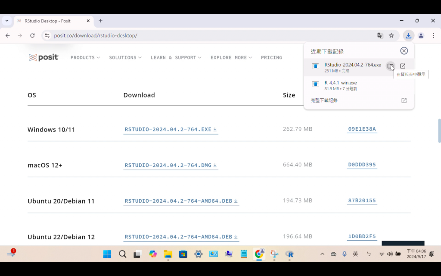The width and height of the screenshot is (441, 276).
Task: Click the page vertical scrollbar thumb
Action: pyautogui.click(x=439, y=131)
